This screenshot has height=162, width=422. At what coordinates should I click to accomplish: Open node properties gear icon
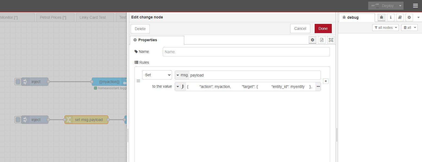312,40
